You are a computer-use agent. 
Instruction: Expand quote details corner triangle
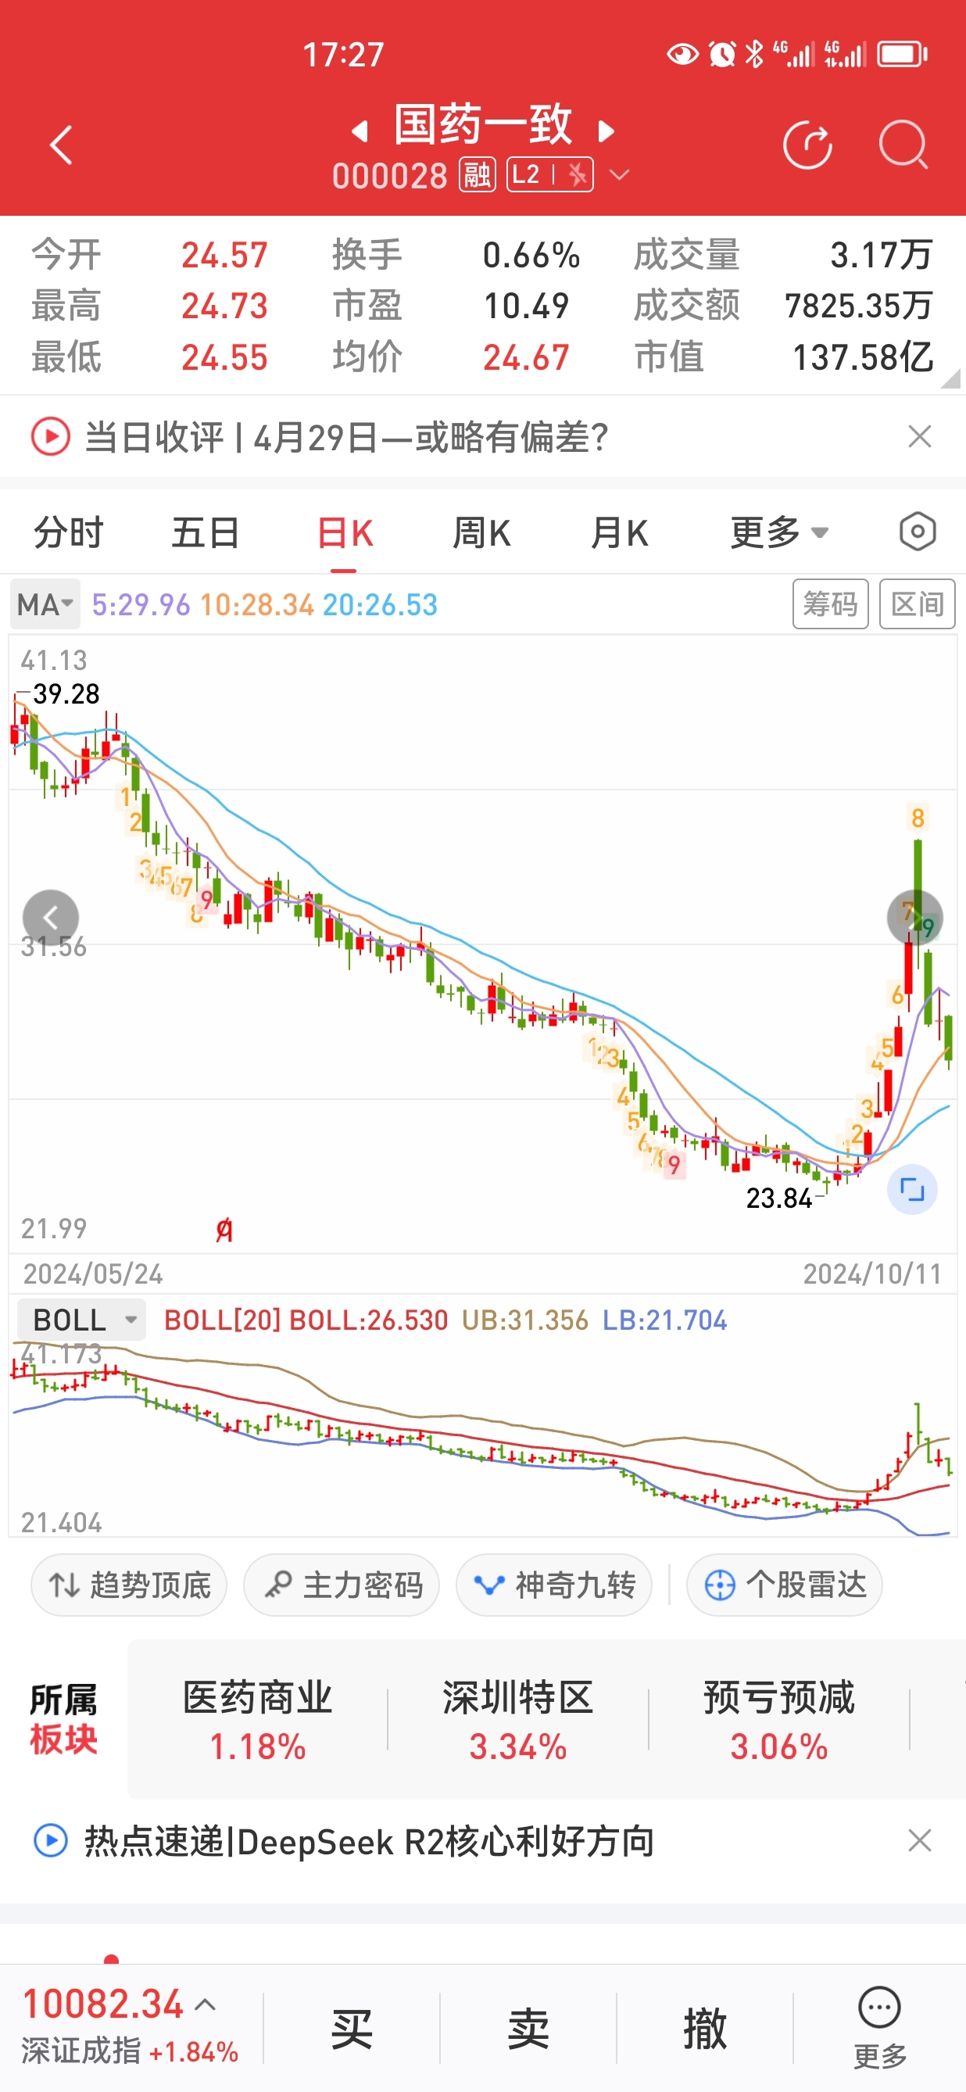click(950, 379)
